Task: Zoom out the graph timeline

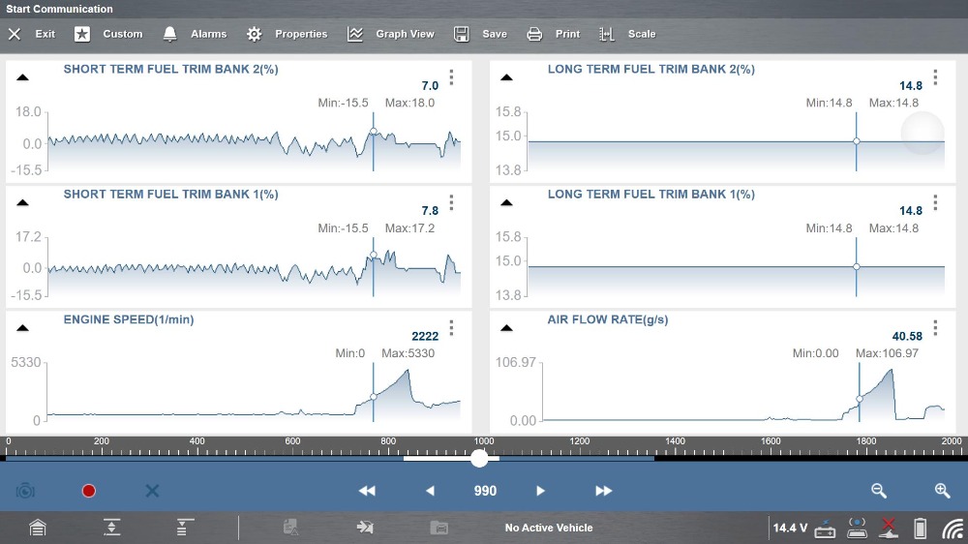Action: (879, 491)
